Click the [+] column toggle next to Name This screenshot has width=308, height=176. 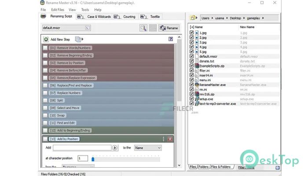(x=192, y=27)
